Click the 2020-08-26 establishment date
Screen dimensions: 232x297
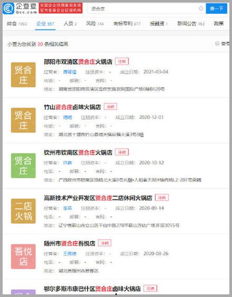click(156, 254)
